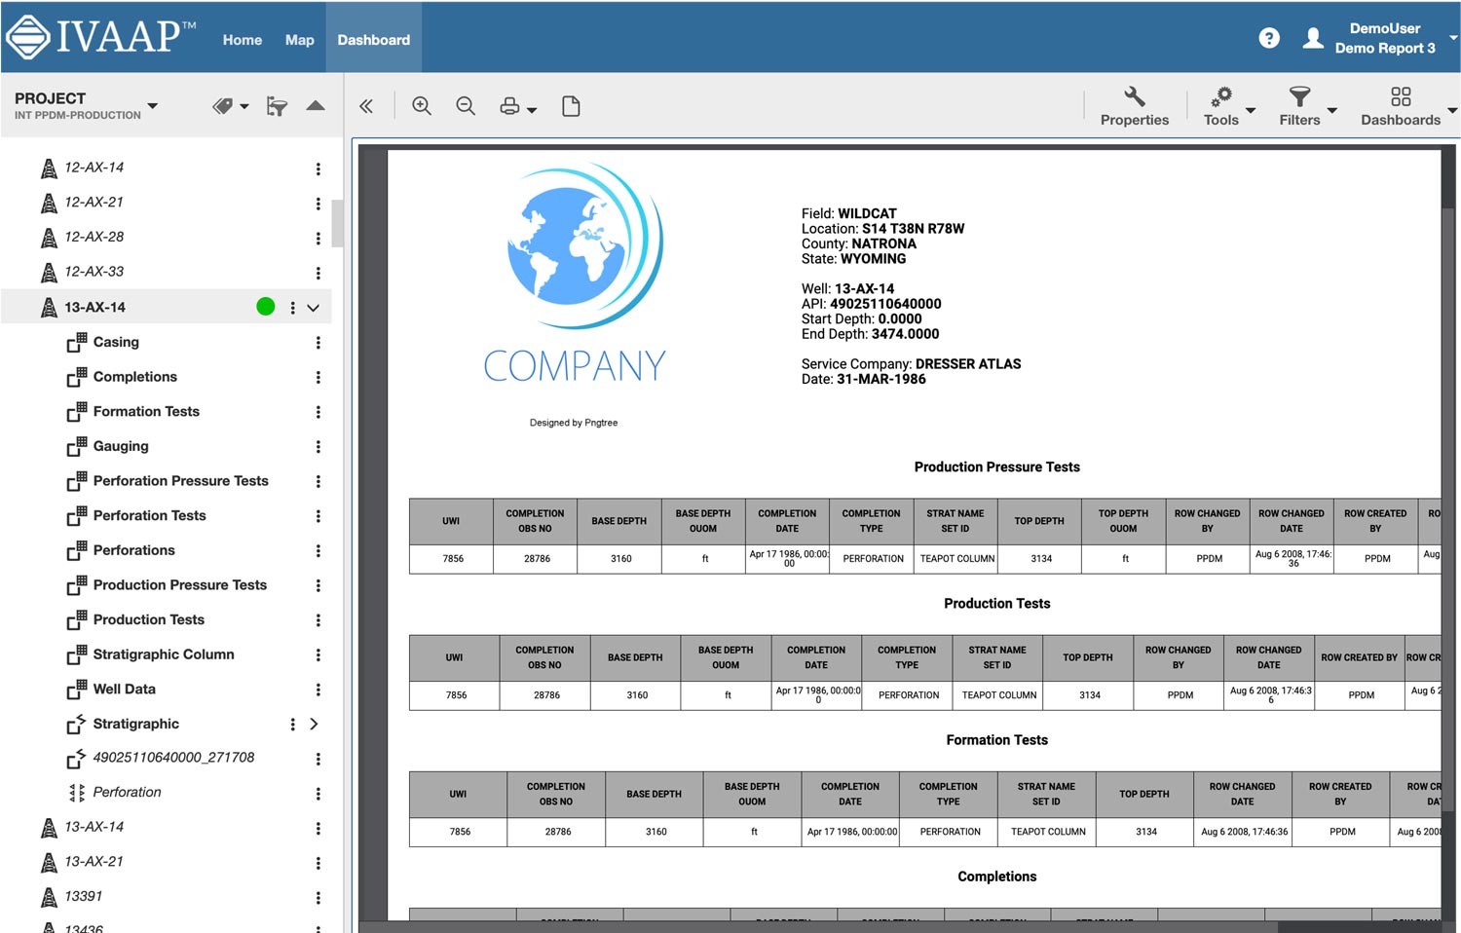Open Production Pressure Tests dataset
The height and width of the screenshot is (933, 1461).
(180, 585)
